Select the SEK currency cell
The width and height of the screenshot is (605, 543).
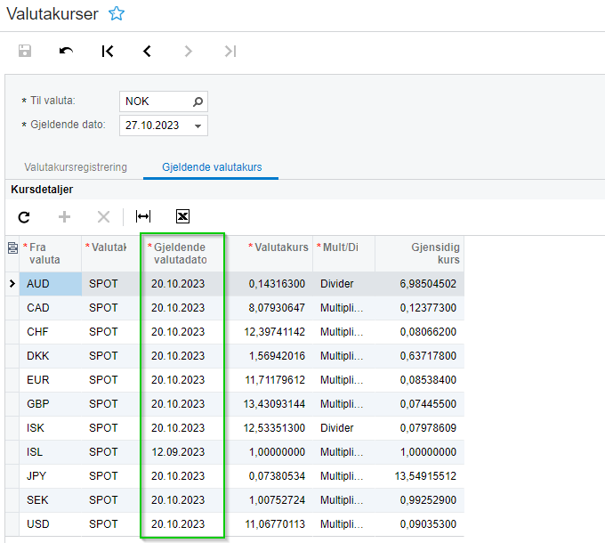point(51,499)
